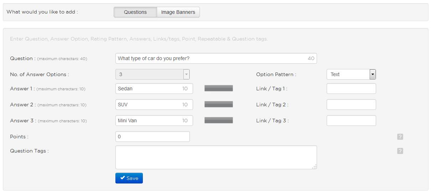Focus the Link / Tag 3 input
The width and height of the screenshot is (431, 192).
(351, 121)
